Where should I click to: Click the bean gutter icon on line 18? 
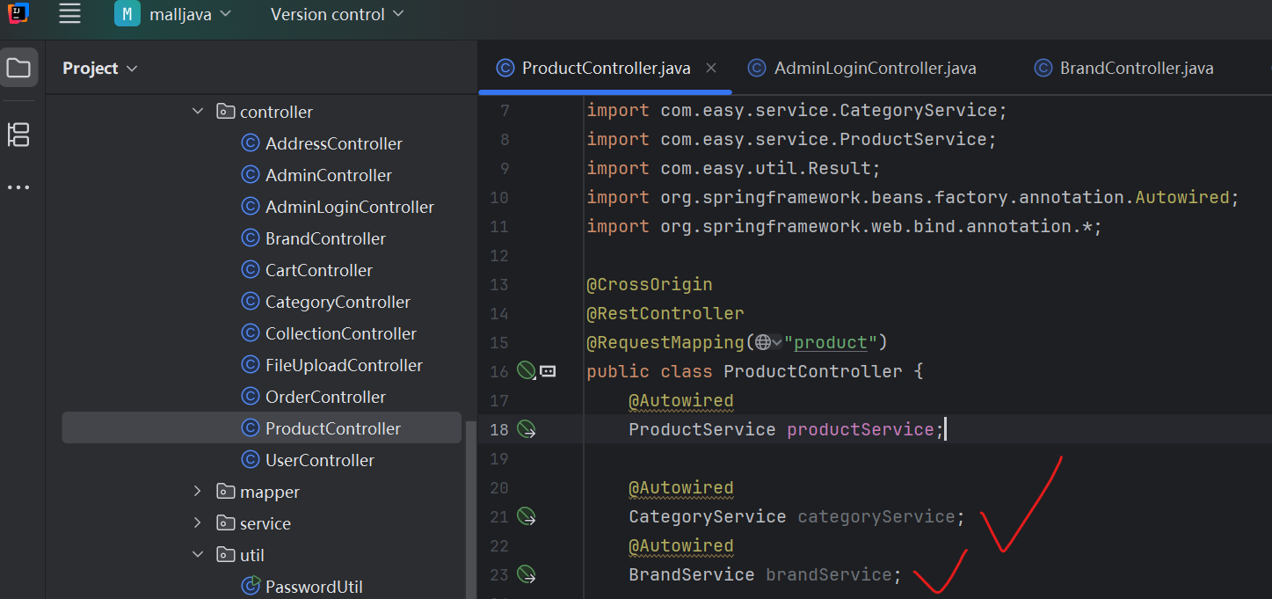(x=527, y=429)
